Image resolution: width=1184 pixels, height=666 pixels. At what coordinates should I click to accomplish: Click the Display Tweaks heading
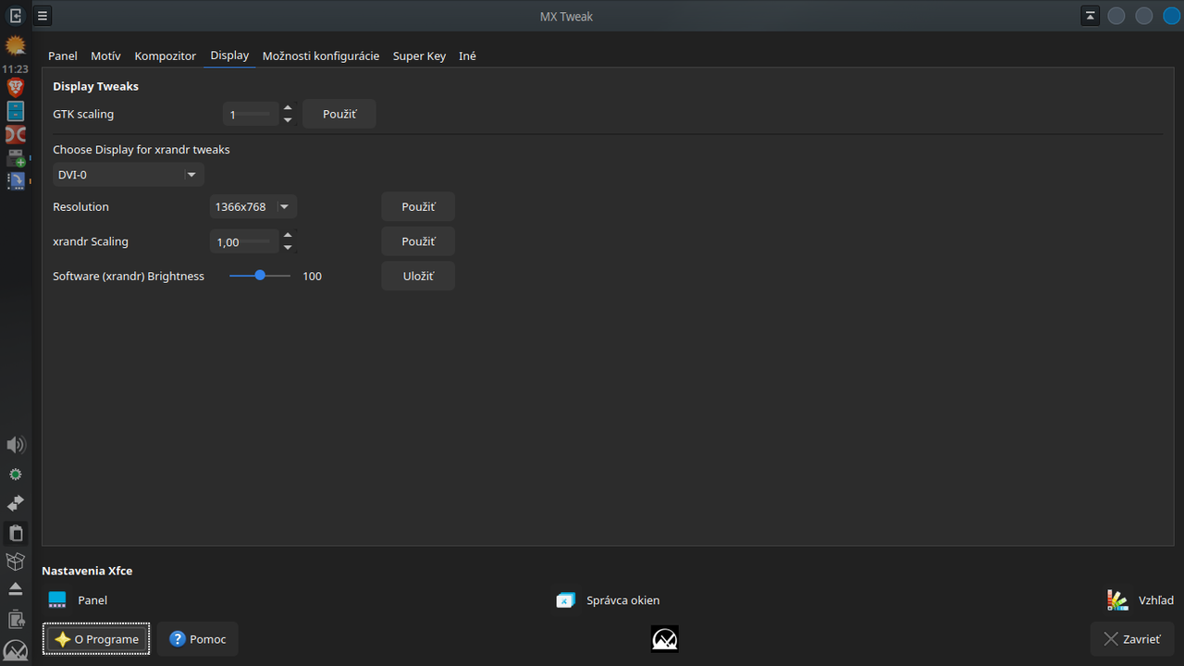pyautogui.click(x=95, y=86)
